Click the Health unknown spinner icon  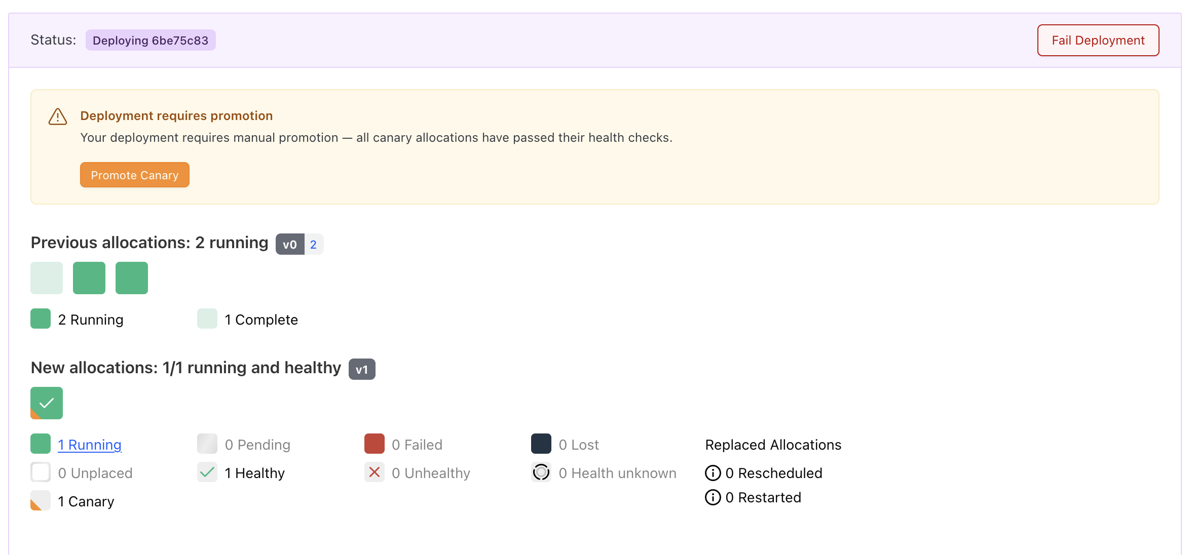[541, 472]
